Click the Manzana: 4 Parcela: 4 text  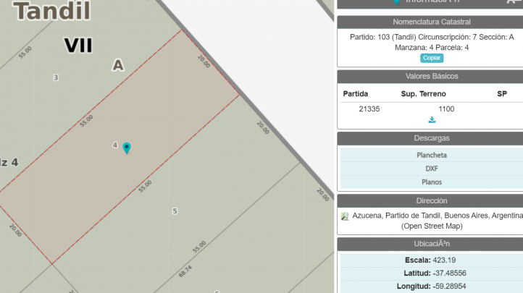click(432, 48)
